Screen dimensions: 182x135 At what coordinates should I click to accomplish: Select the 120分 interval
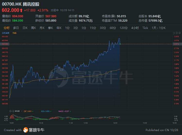tap(124, 28)
